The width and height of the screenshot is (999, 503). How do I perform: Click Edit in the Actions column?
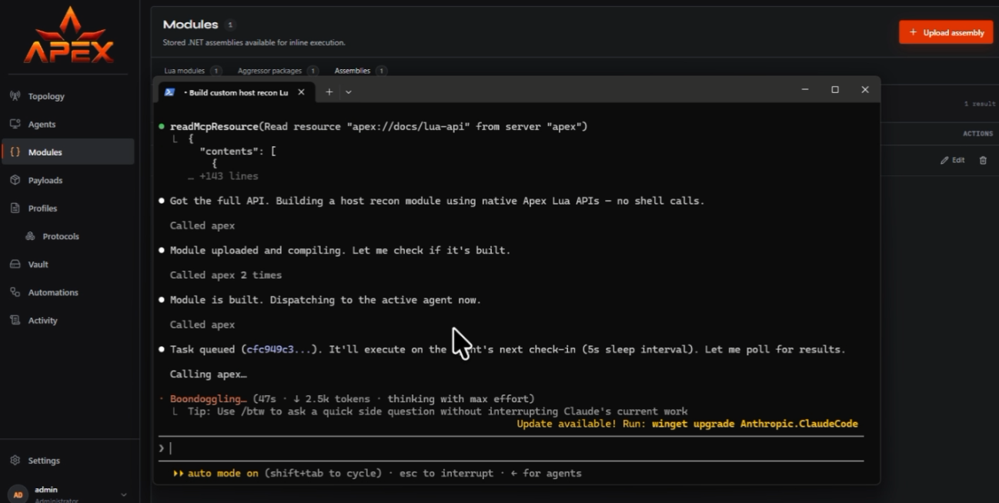point(953,160)
